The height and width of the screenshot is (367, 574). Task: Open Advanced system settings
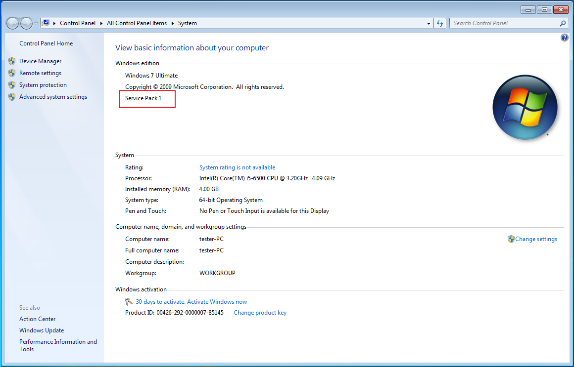coord(53,96)
